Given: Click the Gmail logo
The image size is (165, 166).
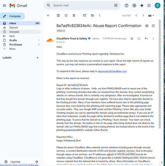Looking at the screenshot, I should point(18,6).
